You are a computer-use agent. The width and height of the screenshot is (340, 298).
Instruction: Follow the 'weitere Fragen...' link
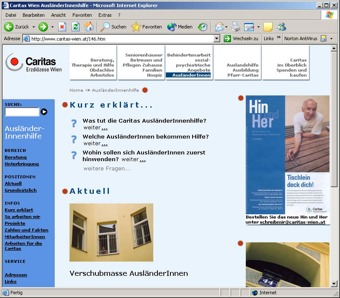pyautogui.click(x=107, y=168)
